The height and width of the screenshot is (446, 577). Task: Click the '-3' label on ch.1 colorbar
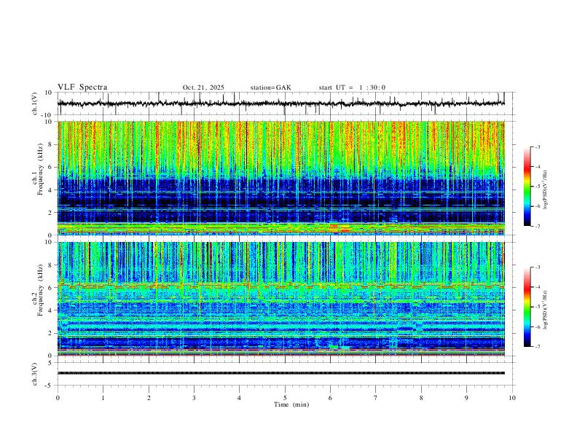pos(537,146)
